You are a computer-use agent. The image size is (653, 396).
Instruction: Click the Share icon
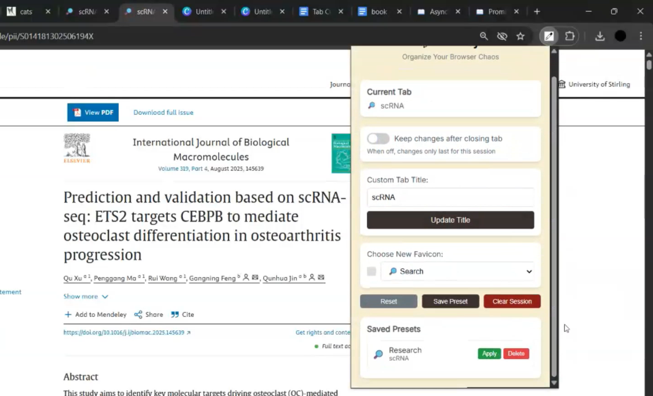click(138, 315)
